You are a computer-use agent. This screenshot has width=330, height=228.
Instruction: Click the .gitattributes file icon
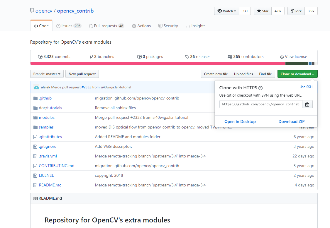tap(35, 137)
